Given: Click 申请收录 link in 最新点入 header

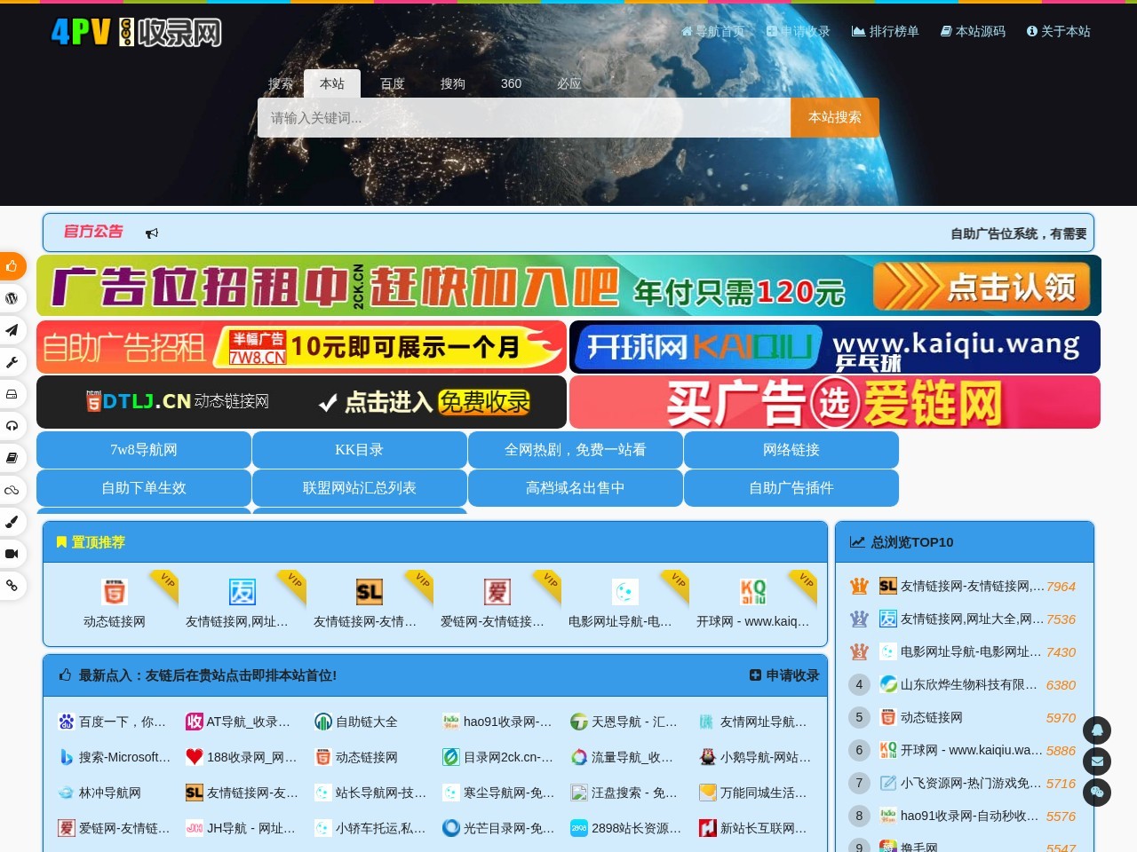Looking at the screenshot, I should pyautogui.click(x=784, y=675).
